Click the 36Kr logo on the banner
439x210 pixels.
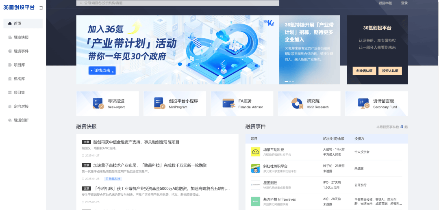269,23
